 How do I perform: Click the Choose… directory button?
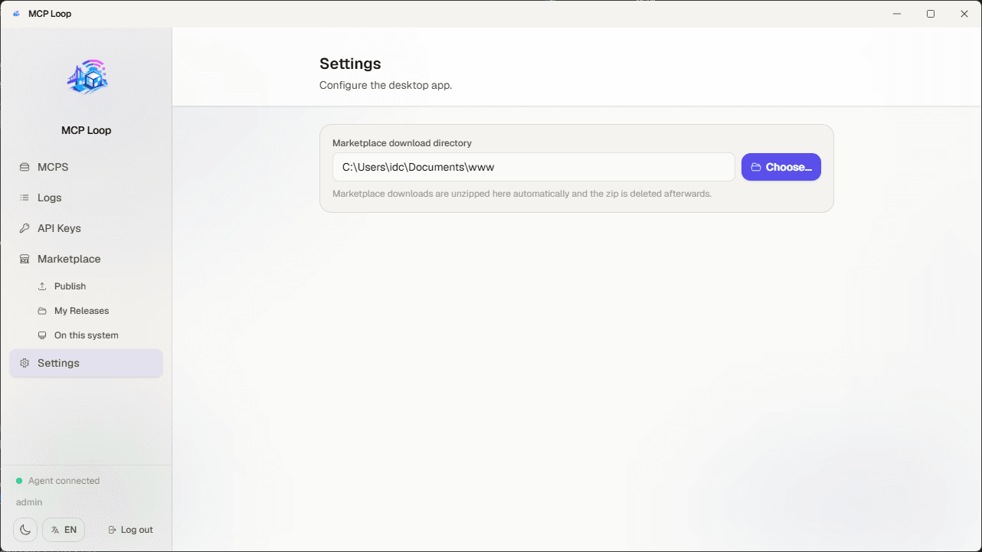click(x=781, y=167)
